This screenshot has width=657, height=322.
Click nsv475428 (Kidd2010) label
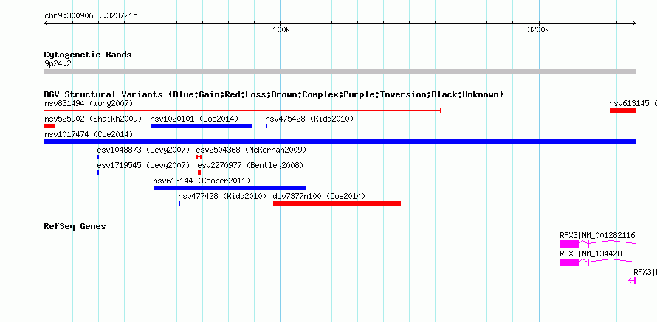[309, 119]
